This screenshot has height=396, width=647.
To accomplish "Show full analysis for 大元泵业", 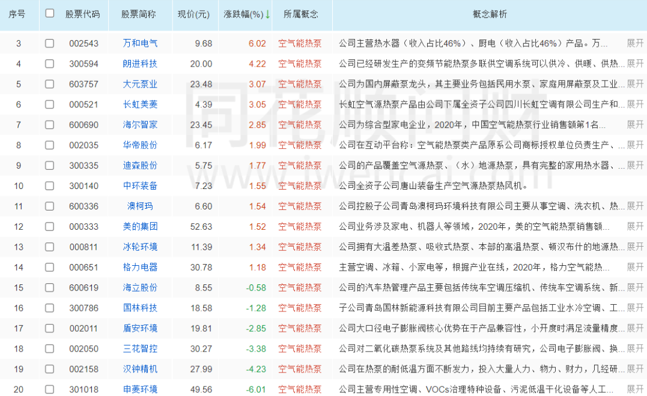I will [635, 84].
